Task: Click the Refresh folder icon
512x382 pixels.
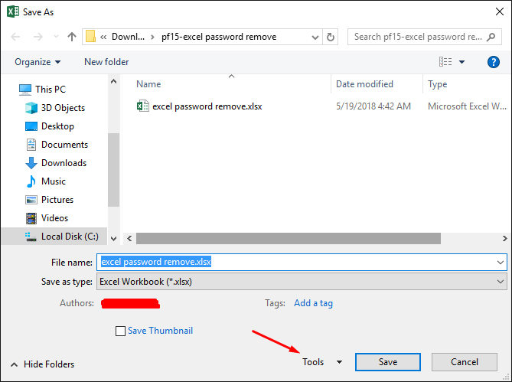Action: click(331, 37)
